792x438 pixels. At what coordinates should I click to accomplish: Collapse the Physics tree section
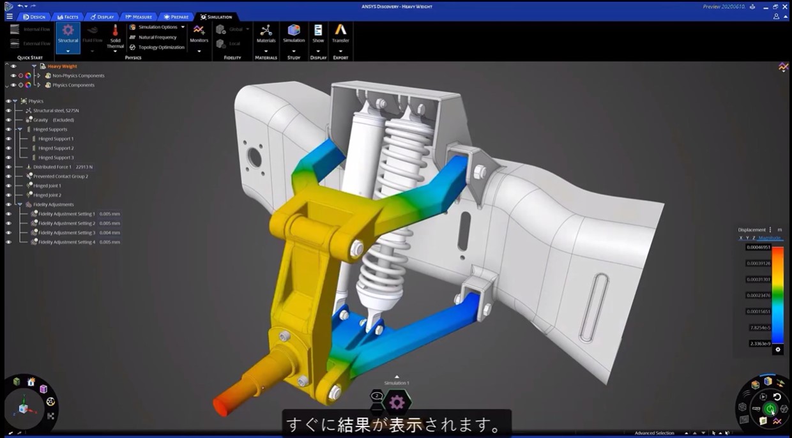(x=15, y=101)
